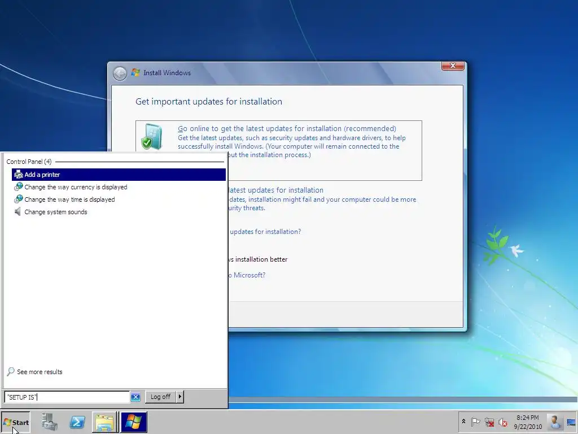Click the Get important updates for installation heading
Image resolution: width=578 pixels, height=434 pixels.
[209, 102]
